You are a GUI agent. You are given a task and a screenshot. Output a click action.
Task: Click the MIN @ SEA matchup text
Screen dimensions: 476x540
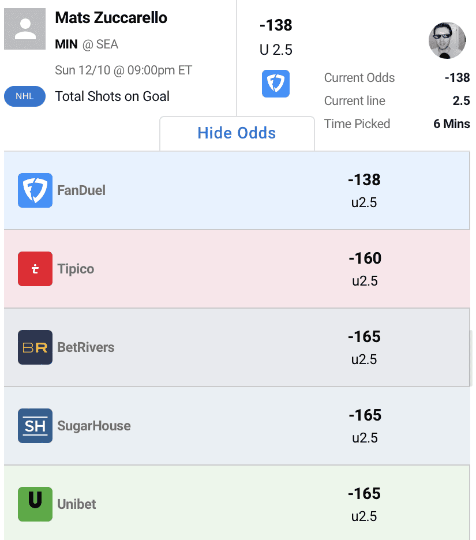click(87, 44)
